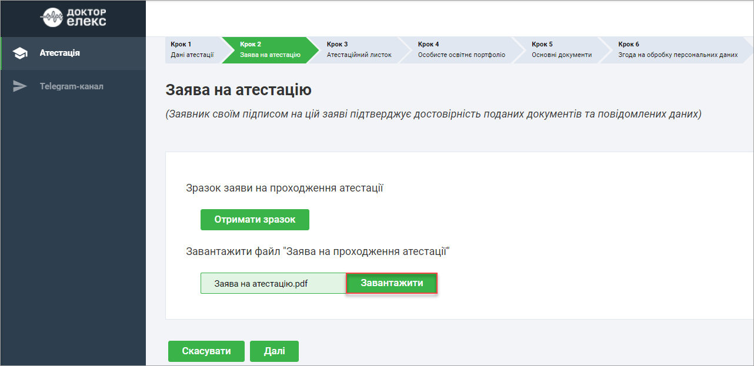754x366 pixels.
Task: Click the Telegram paper plane icon
Action: (x=21, y=86)
